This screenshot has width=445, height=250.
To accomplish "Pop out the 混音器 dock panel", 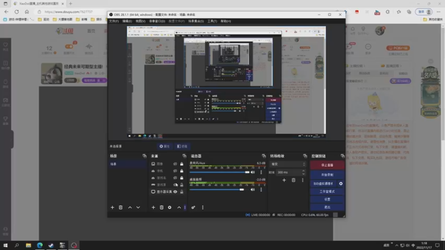I will pos(264,156).
